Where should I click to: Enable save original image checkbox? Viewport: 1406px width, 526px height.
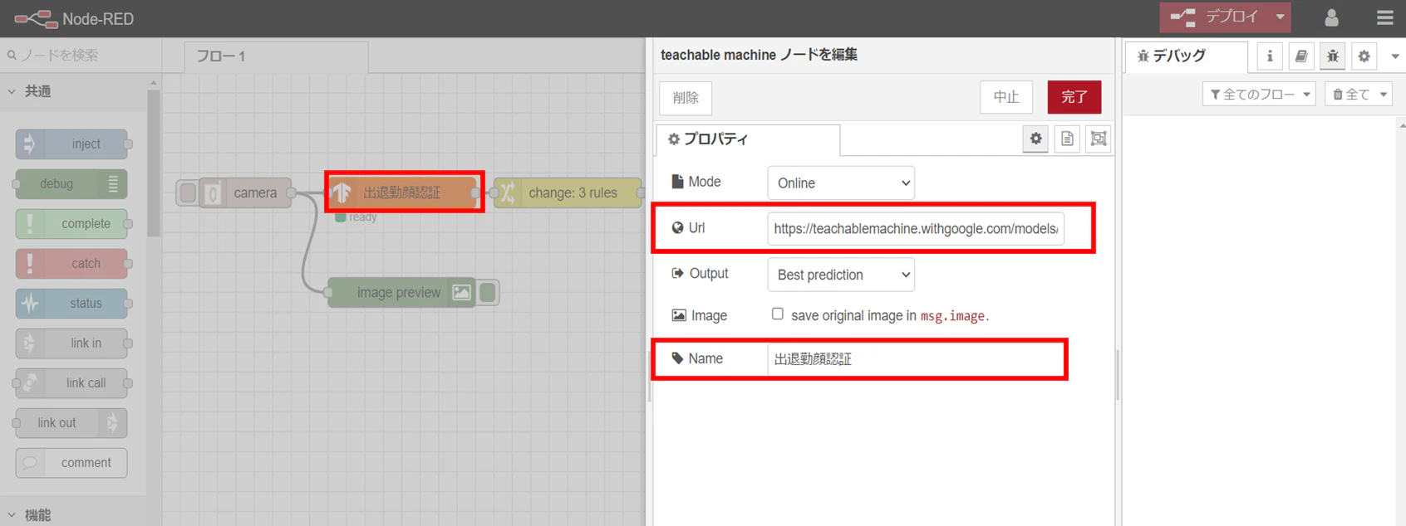pos(778,314)
